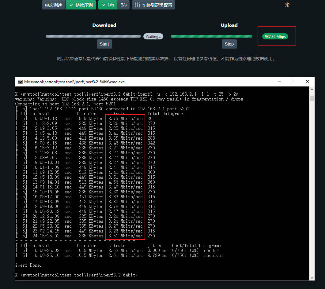
Task: Click the 'Connecting to host 192.168.2.1' line
Action: [66, 104]
